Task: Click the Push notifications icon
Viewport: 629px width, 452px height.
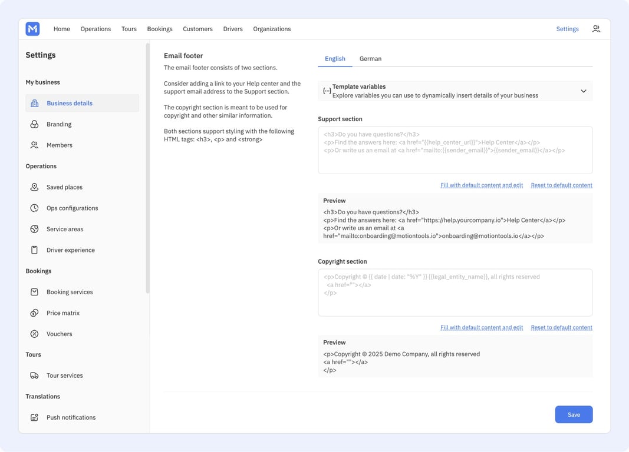Action: click(35, 417)
